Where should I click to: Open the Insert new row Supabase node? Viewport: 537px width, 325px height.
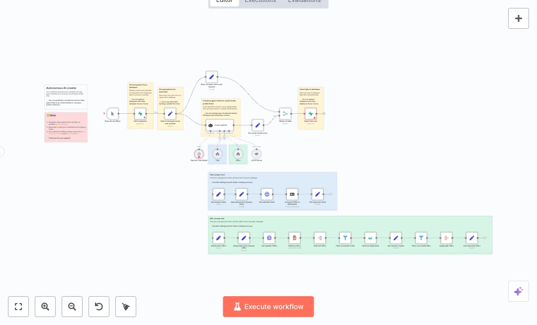click(311, 114)
